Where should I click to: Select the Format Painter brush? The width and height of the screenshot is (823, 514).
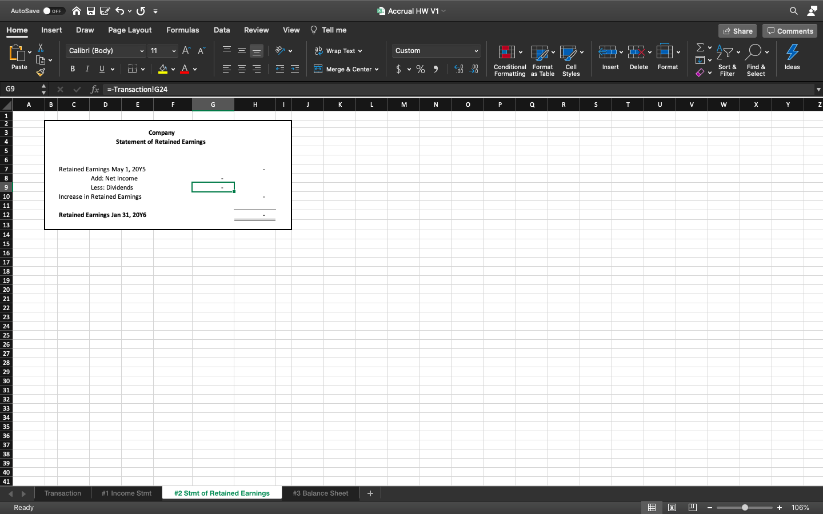tap(41, 72)
